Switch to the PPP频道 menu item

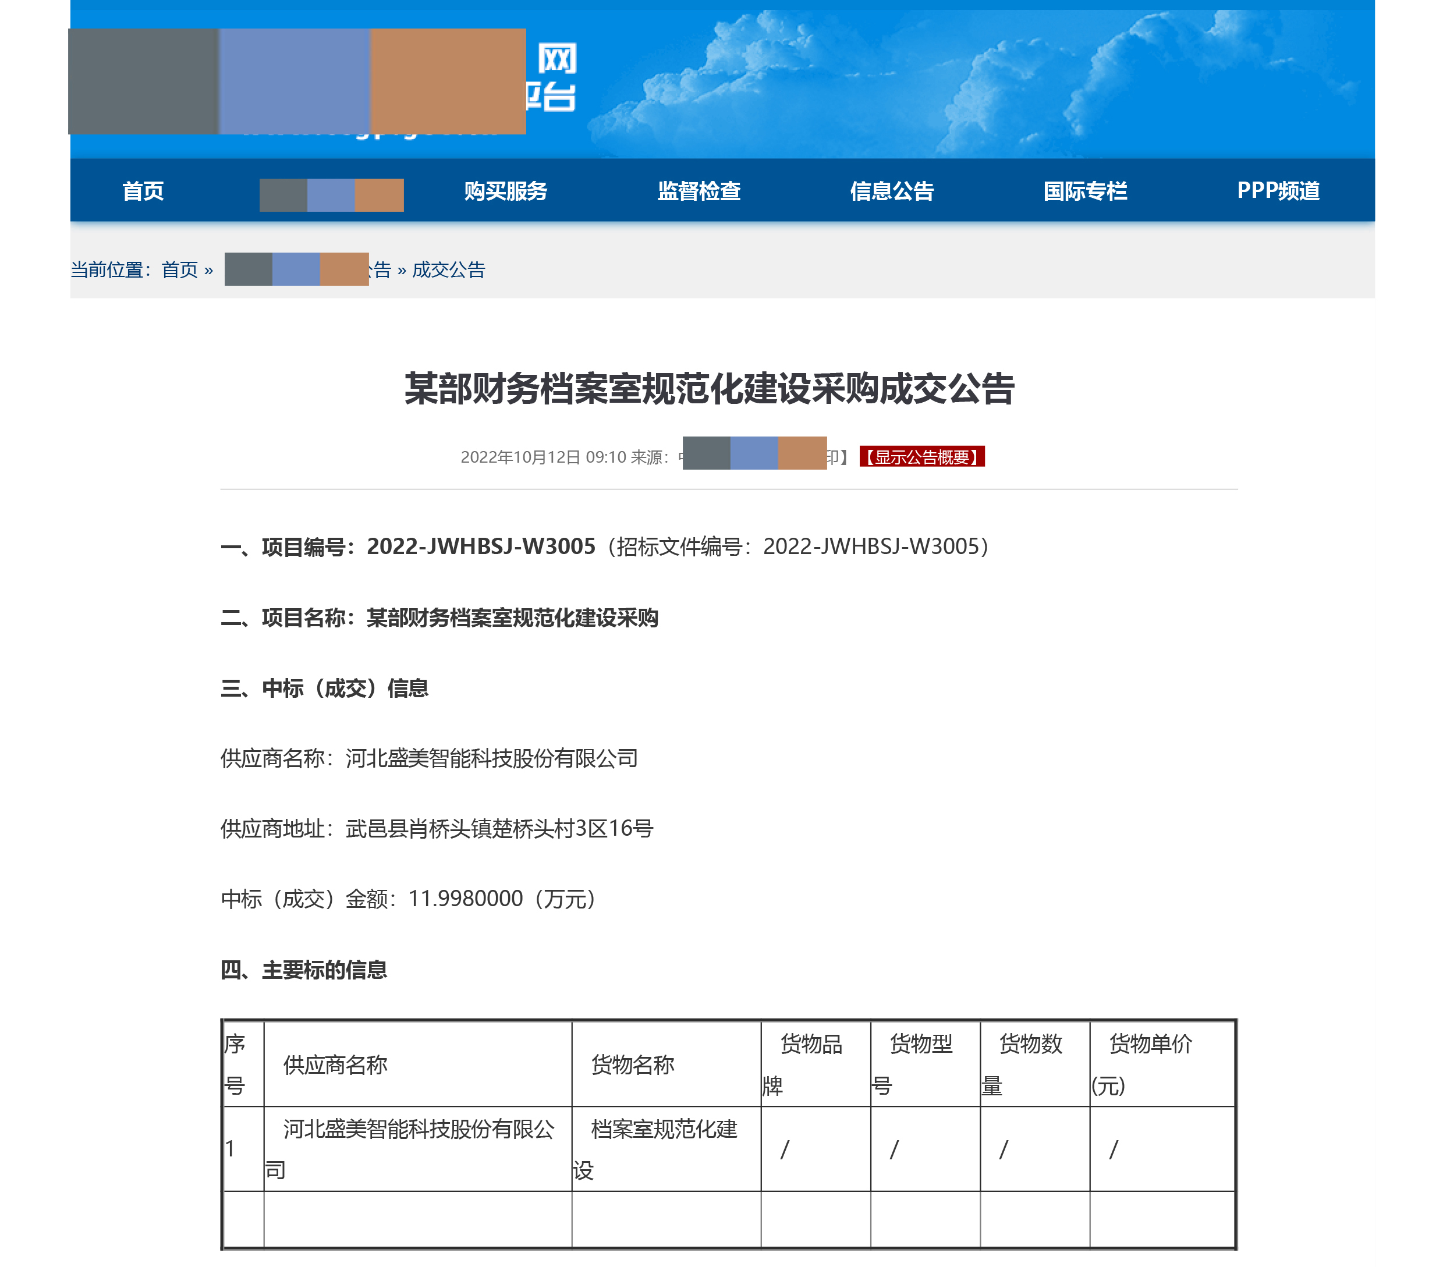1278,190
